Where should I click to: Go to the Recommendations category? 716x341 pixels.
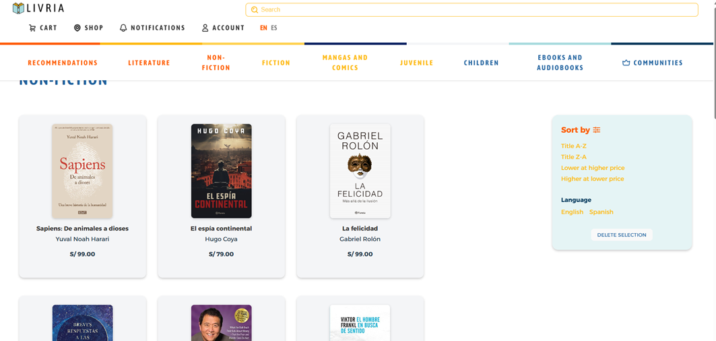[x=63, y=63]
